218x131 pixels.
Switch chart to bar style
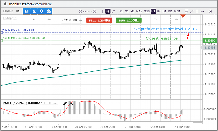point(103,12)
